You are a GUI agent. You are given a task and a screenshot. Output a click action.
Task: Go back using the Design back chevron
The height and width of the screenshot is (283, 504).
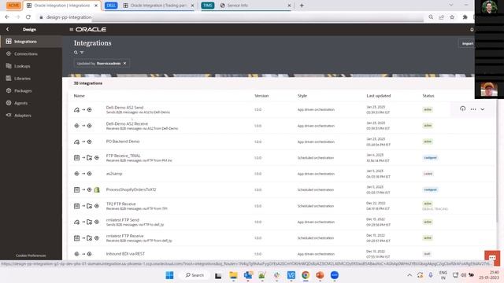(x=7, y=29)
